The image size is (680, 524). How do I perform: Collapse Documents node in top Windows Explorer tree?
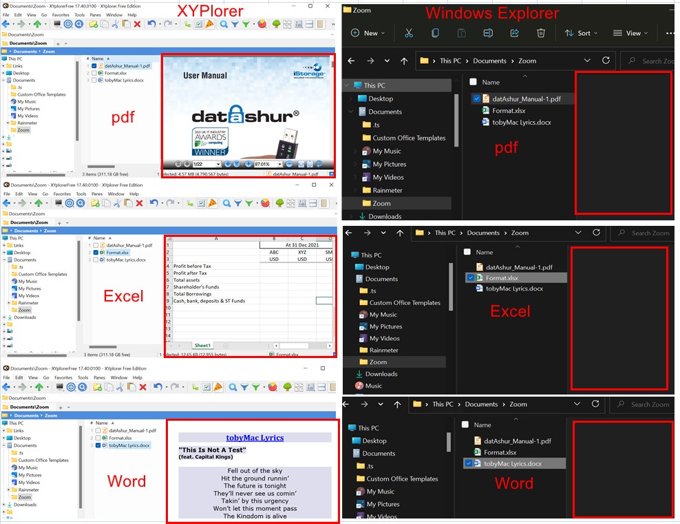tap(350, 112)
